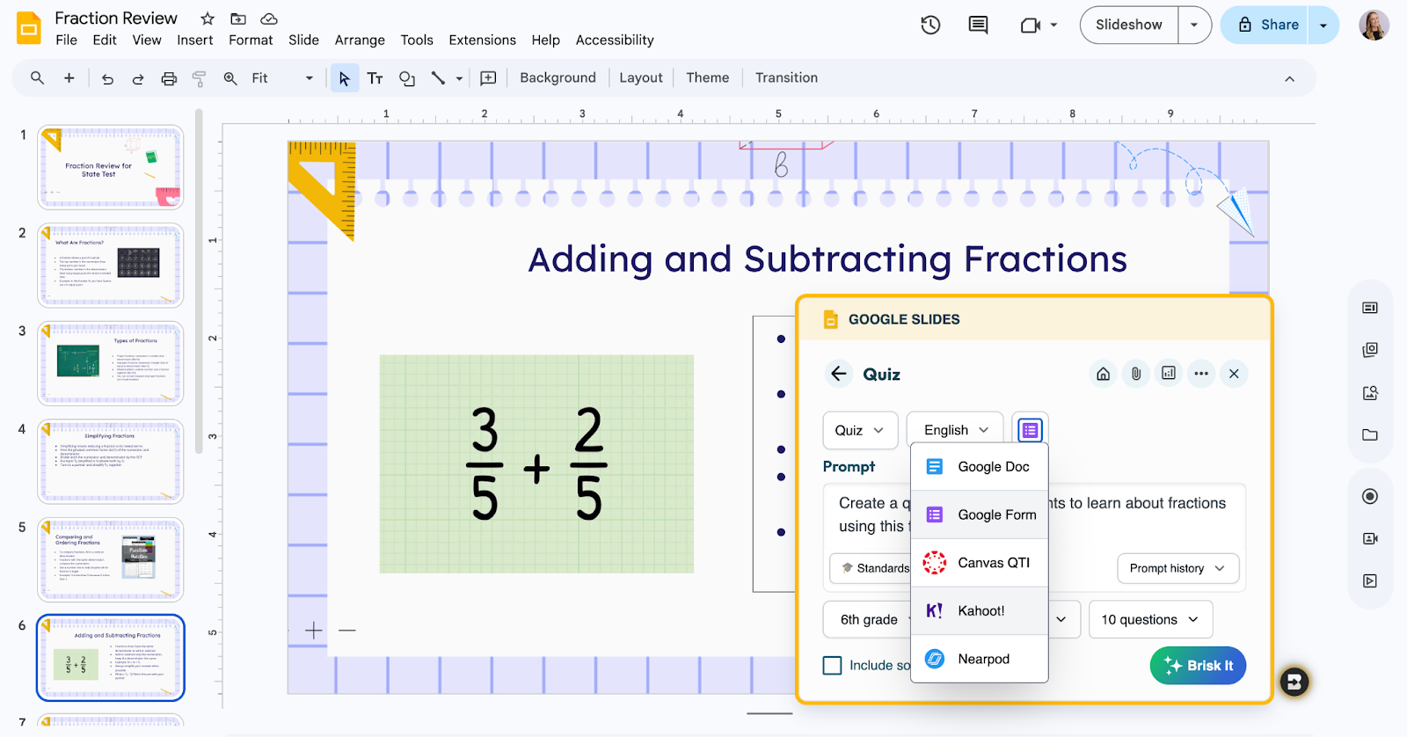The image size is (1407, 737).
Task: Select the line tool
Action: coord(438,78)
